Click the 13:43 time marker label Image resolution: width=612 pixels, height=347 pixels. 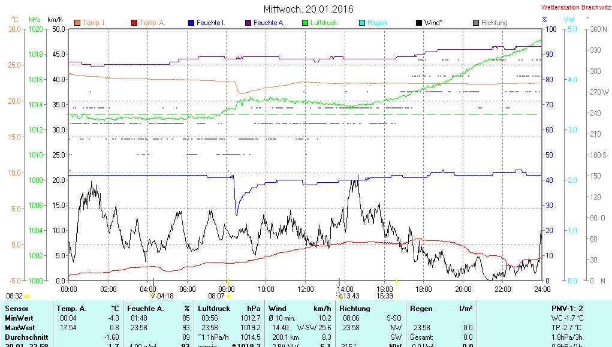point(350,295)
